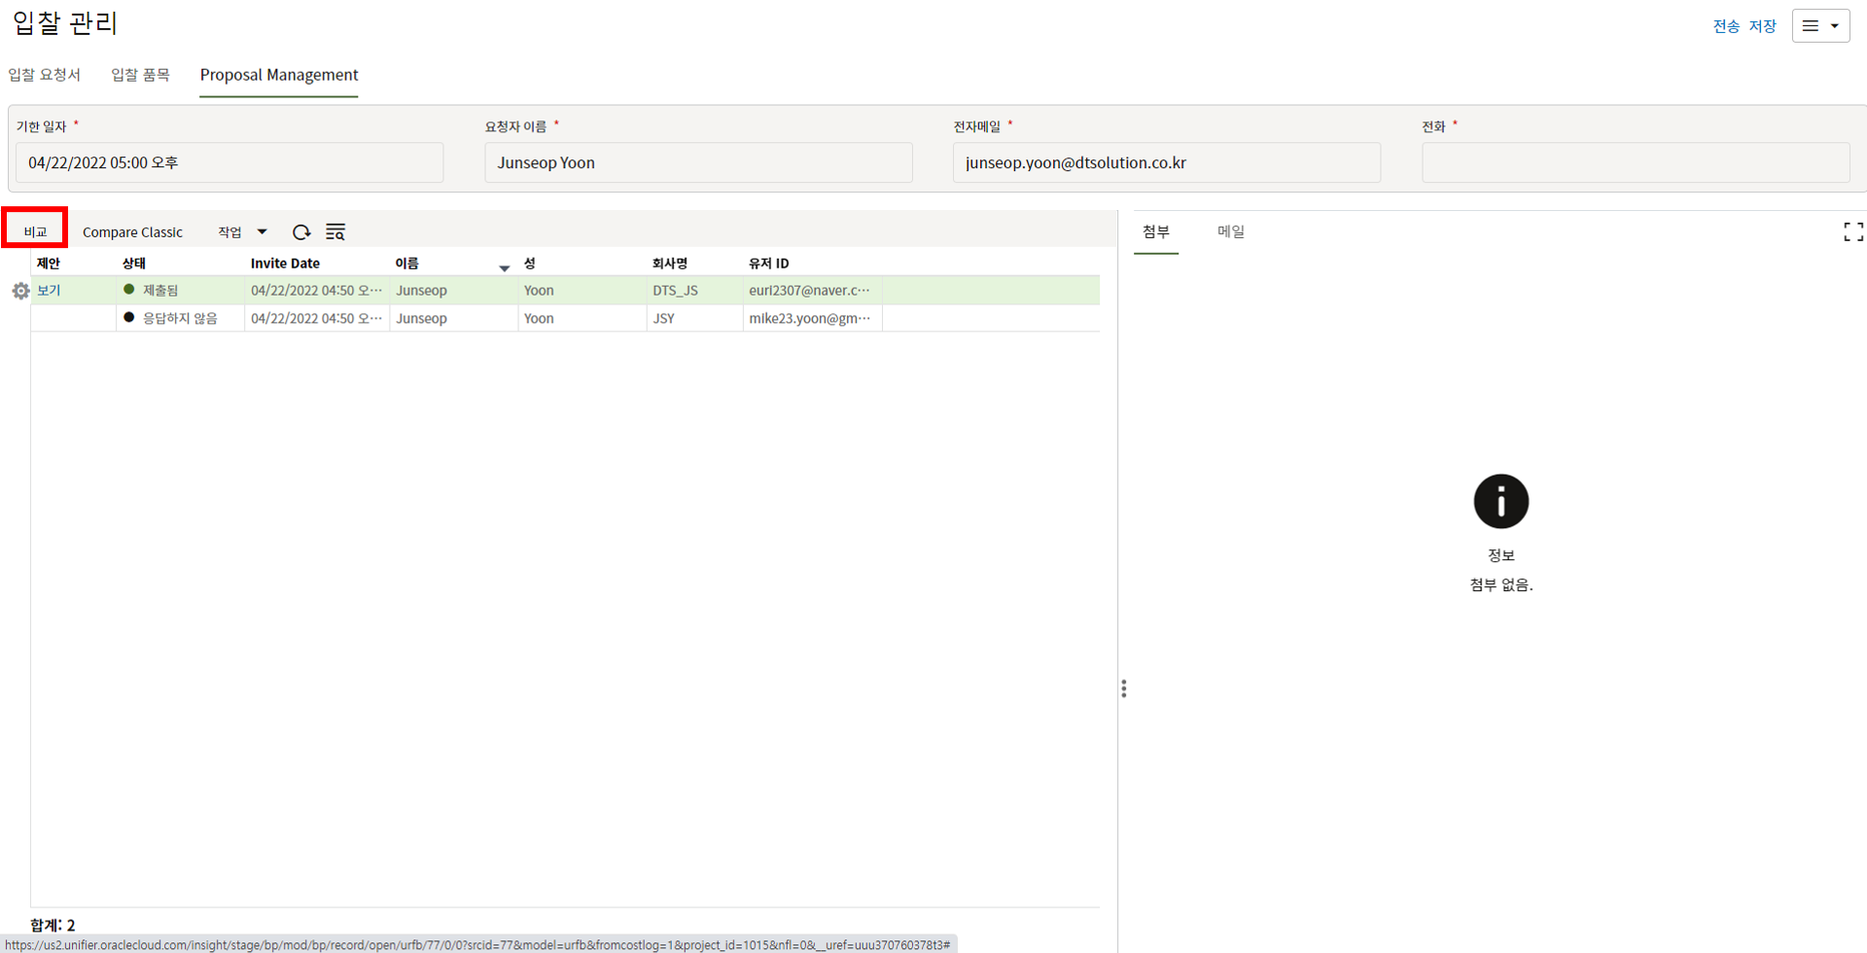Image resolution: width=1867 pixels, height=953 pixels.
Task: Open the hamburger menu at top right
Action: click(x=1819, y=26)
